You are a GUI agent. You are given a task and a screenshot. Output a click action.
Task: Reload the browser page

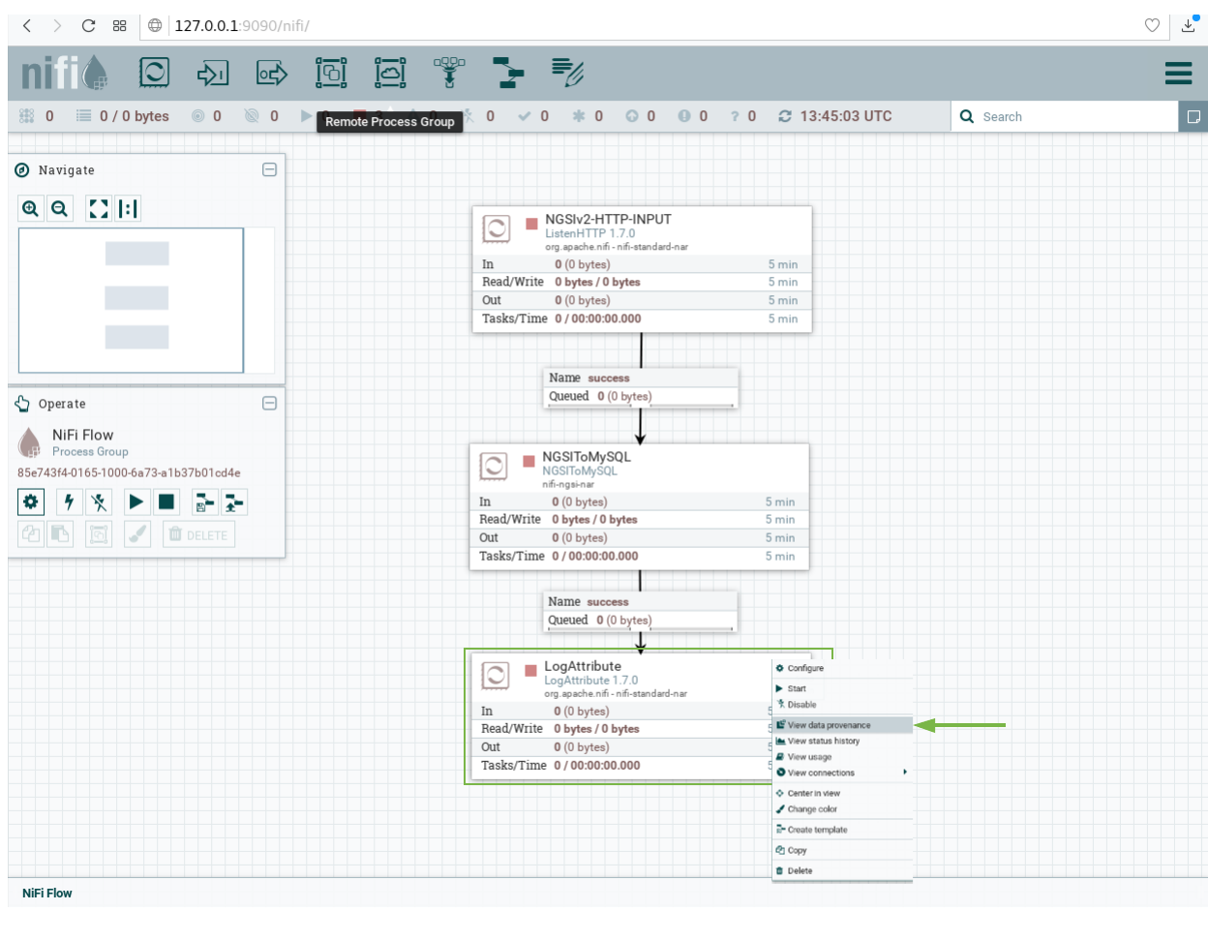pyautogui.click(x=88, y=25)
